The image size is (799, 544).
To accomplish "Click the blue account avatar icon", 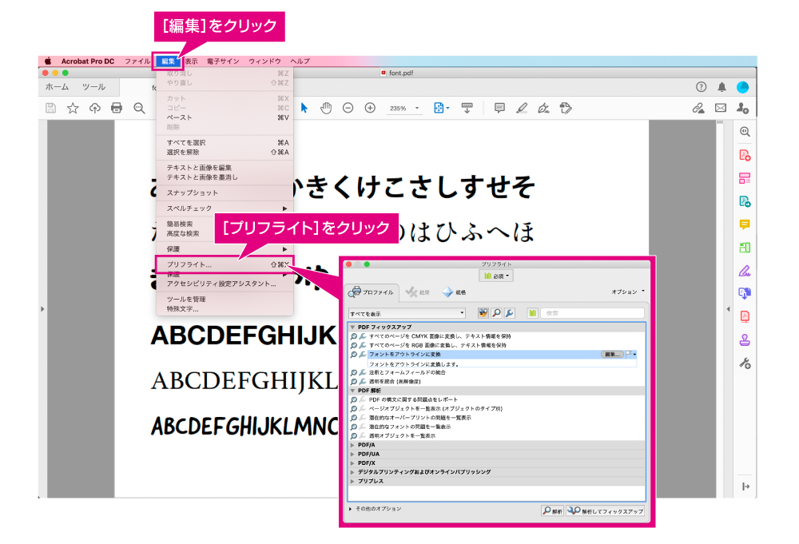I will (x=743, y=87).
